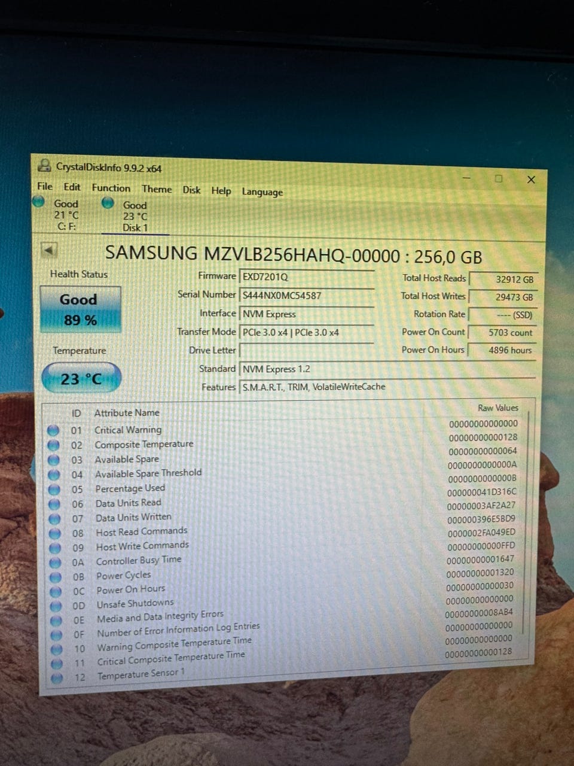Click raw value 000000041D316C
The width and height of the screenshot is (574, 766).
(482, 492)
